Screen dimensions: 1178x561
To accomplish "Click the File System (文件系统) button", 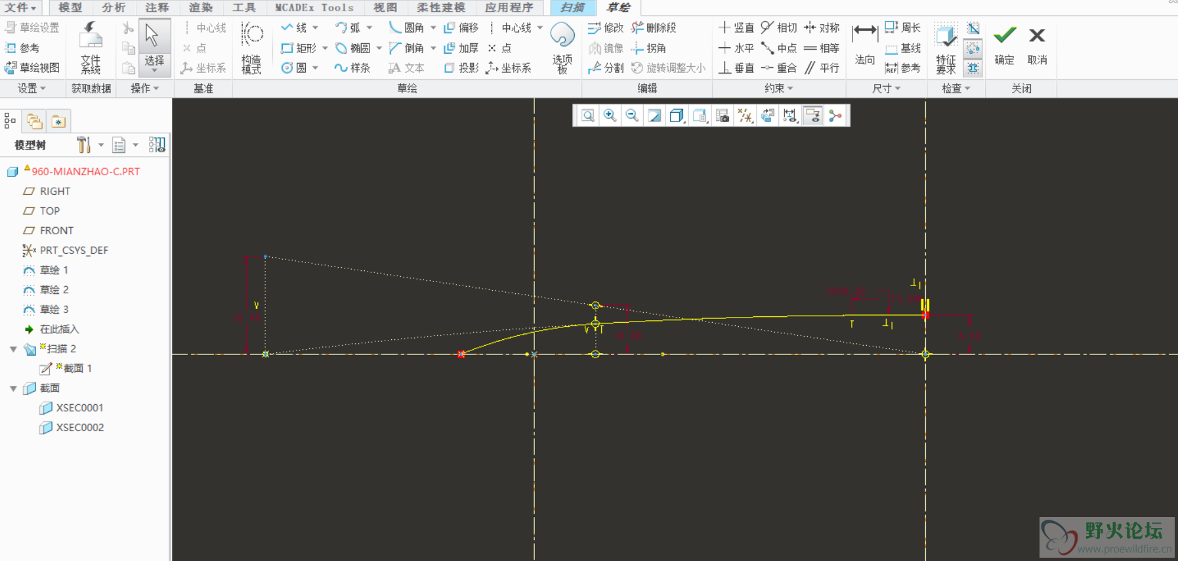I will pyautogui.click(x=91, y=47).
